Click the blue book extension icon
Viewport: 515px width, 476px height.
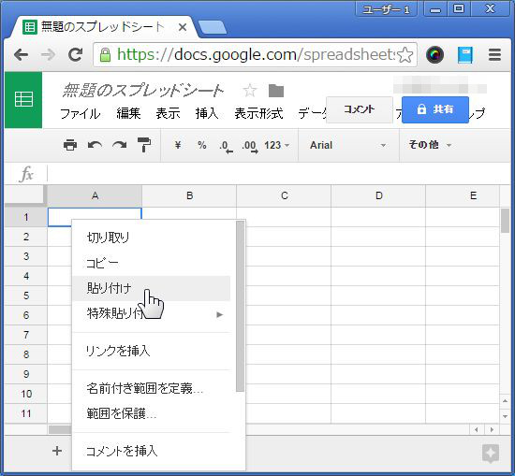tap(465, 55)
